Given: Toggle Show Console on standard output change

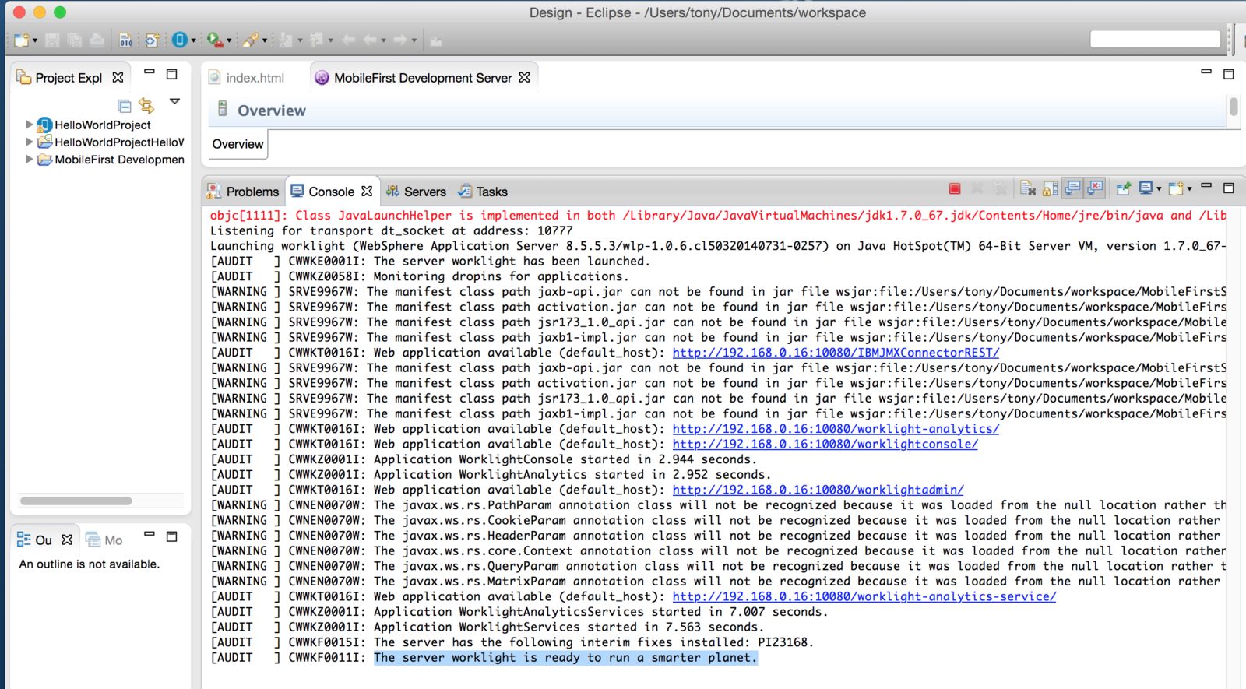Looking at the screenshot, I should click(1073, 188).
